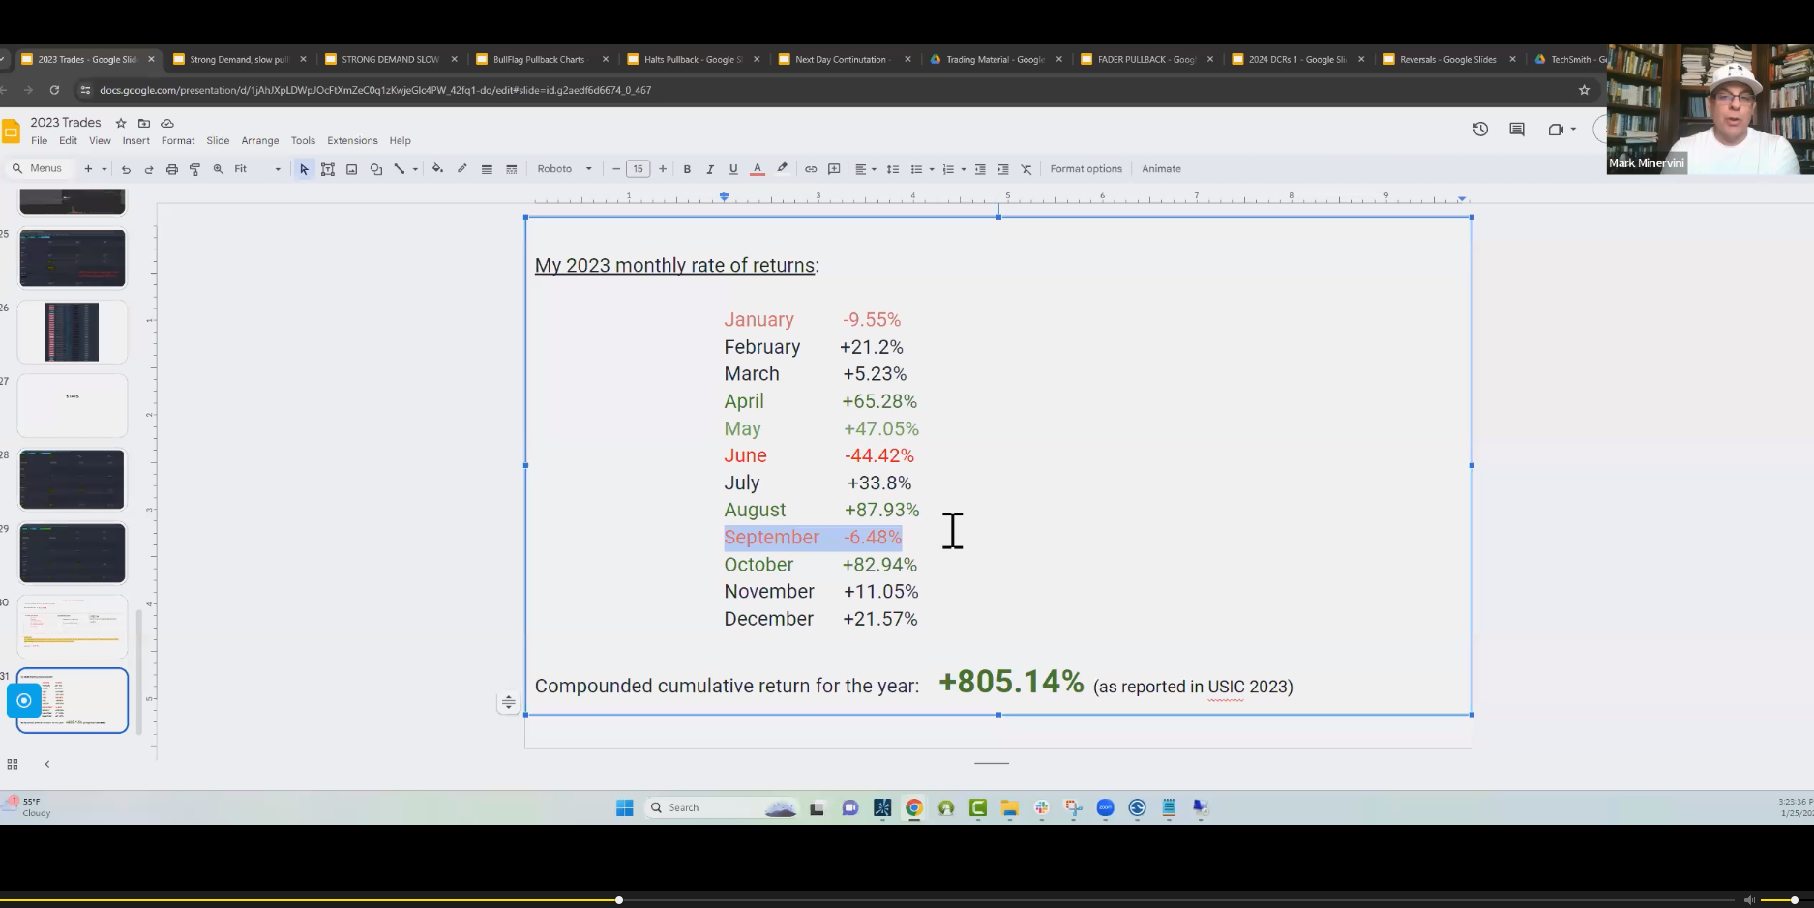This screenshot has width=1814, height=908.
Task: Click the Border dash icon
Action: [x=512, y=169]
